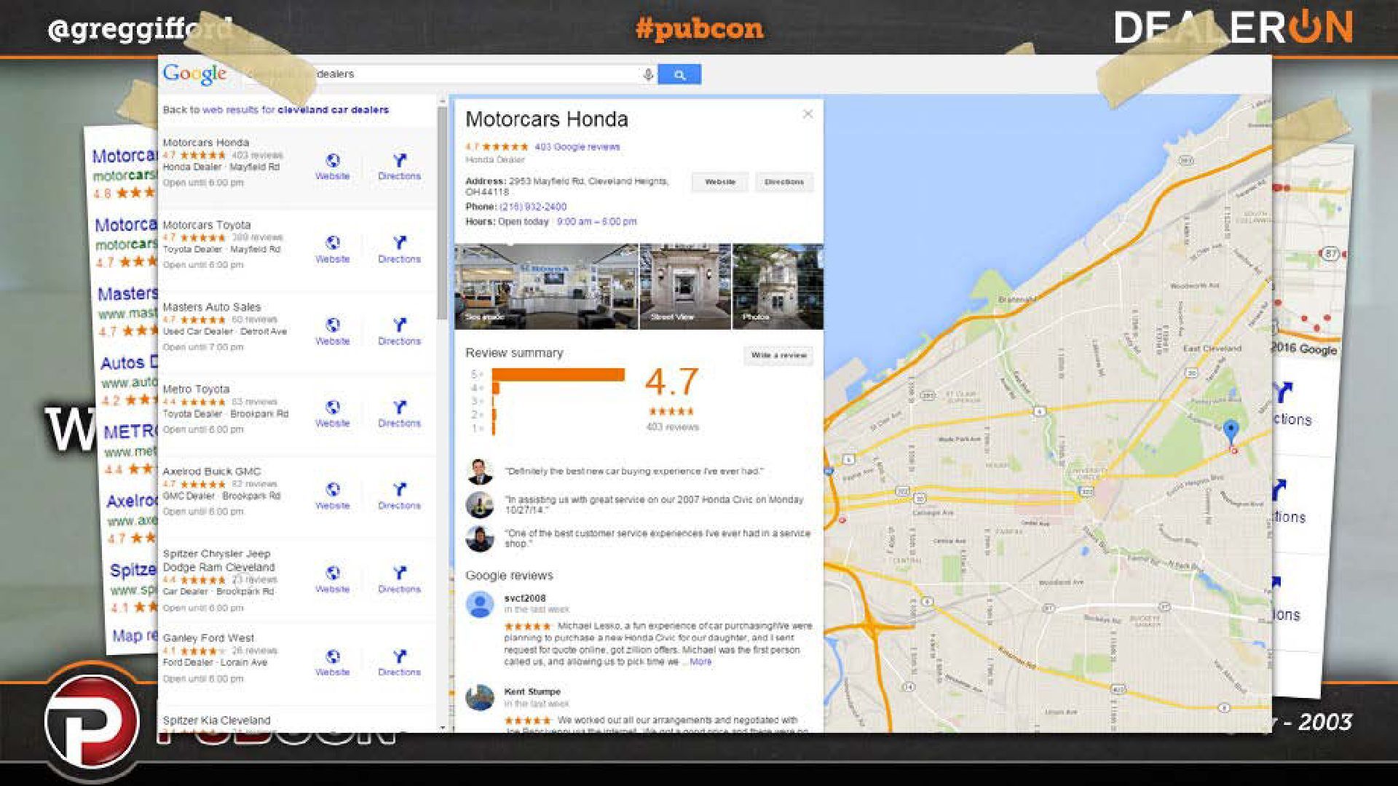The width and height of the screenshot is (1398, 786).
Task: Select Spitzer Kia Cleveland listing title
Action: [x=216, y=720]
